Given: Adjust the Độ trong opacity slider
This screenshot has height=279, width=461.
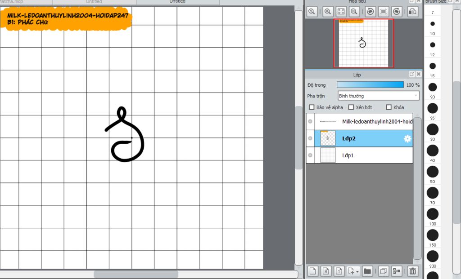Looking at the screenshot, I should coord(370,84).
